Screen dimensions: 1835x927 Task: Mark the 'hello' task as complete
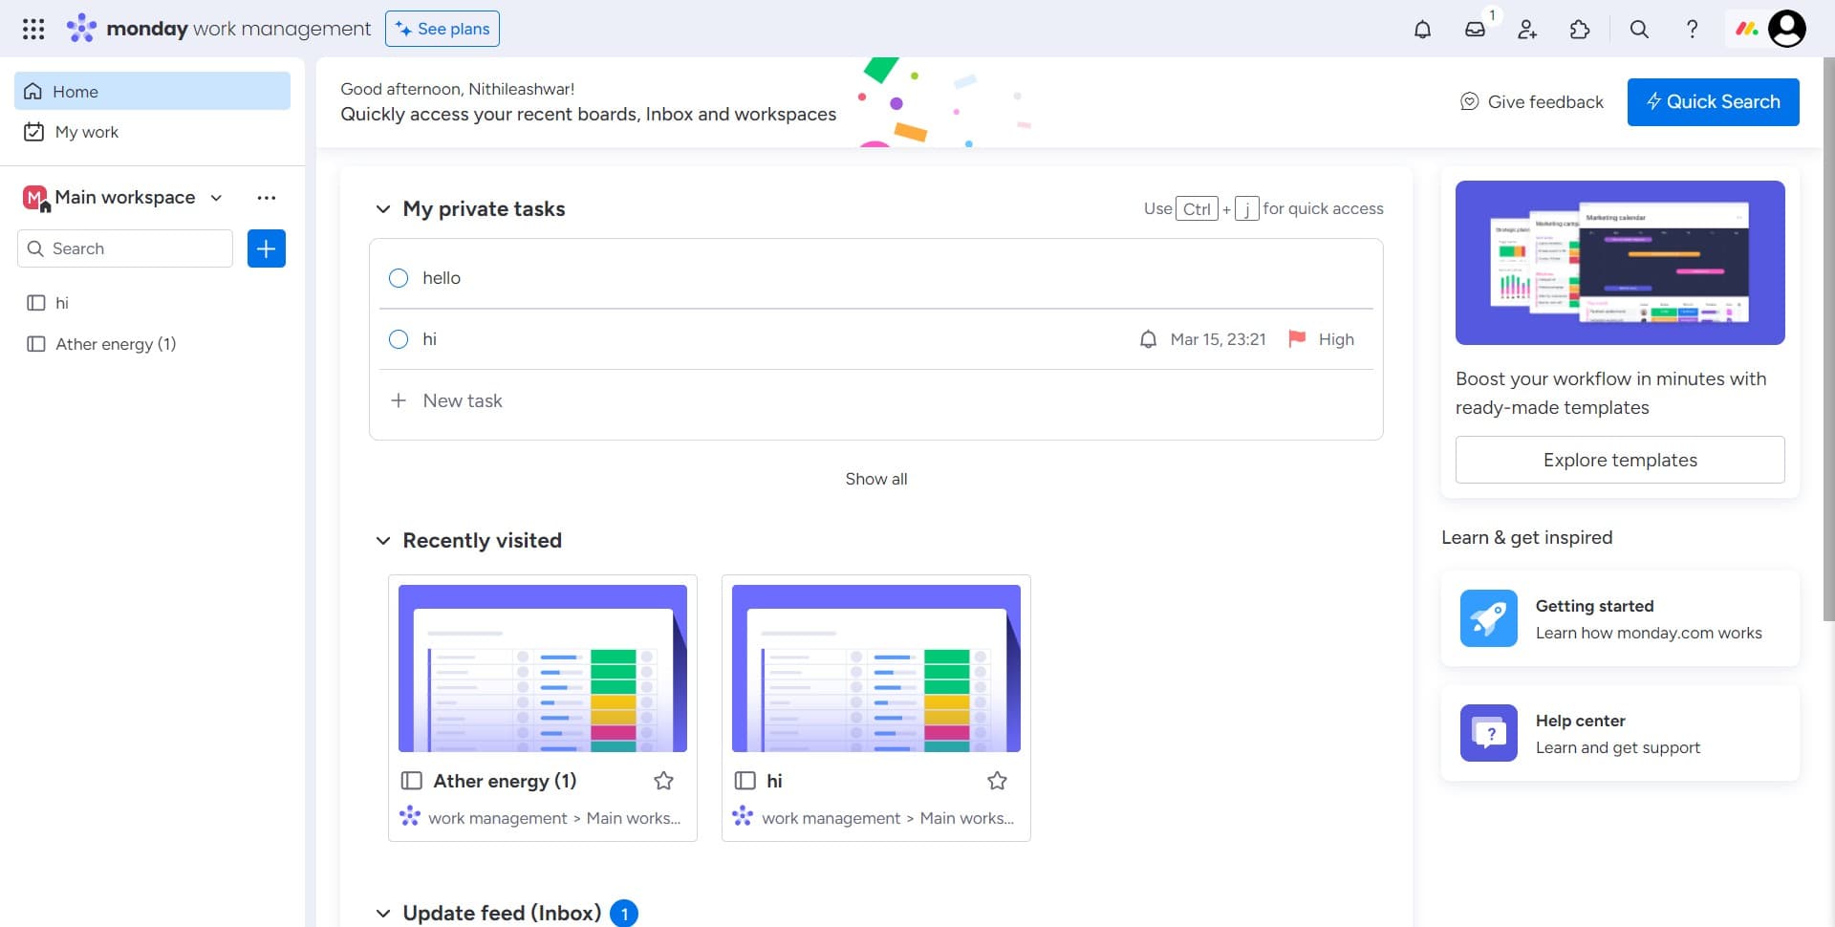pyautogui.click(x=399, y=278)
